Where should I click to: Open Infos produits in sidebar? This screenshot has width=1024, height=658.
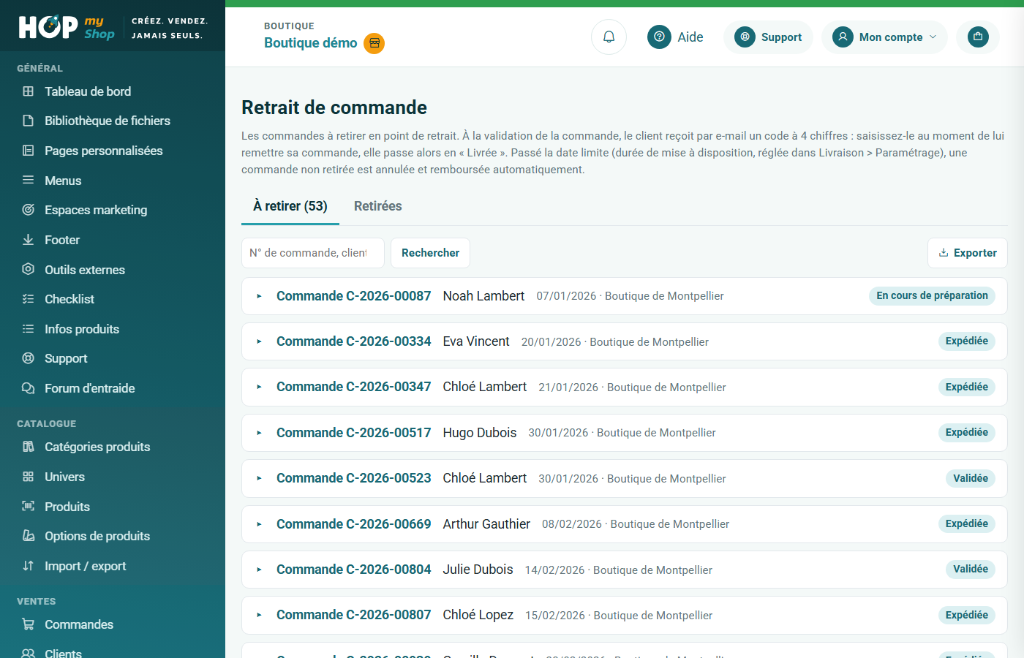(82, 329)
